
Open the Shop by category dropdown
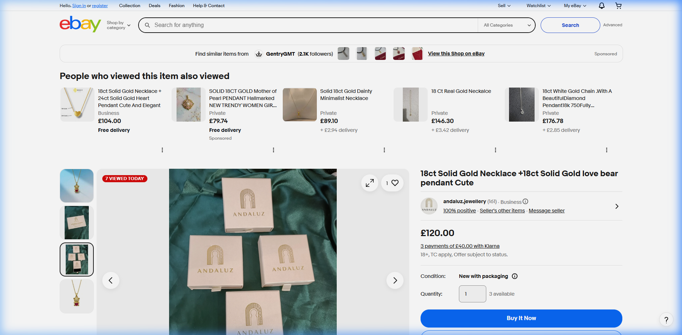pyautogui.click(x=118, y=25)
